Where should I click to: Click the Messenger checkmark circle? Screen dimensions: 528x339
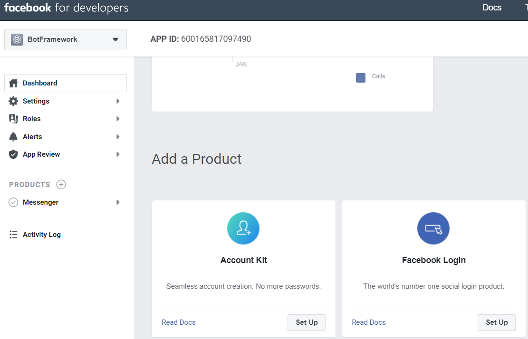13,202
